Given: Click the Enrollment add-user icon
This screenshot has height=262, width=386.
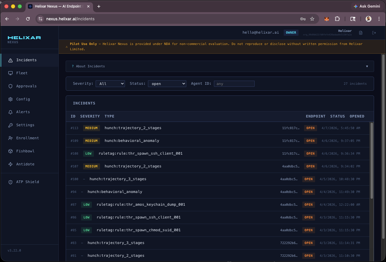Looking at the screenshot, I should tap(10, 138).
